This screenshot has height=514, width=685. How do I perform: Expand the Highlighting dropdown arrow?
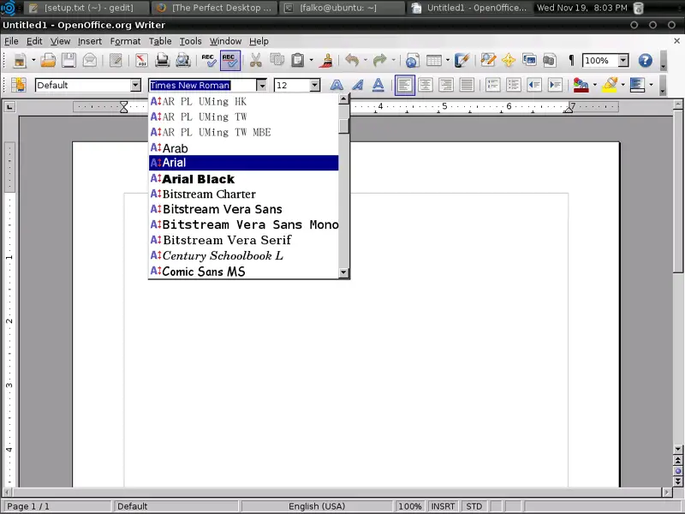[x=622, y=85]
